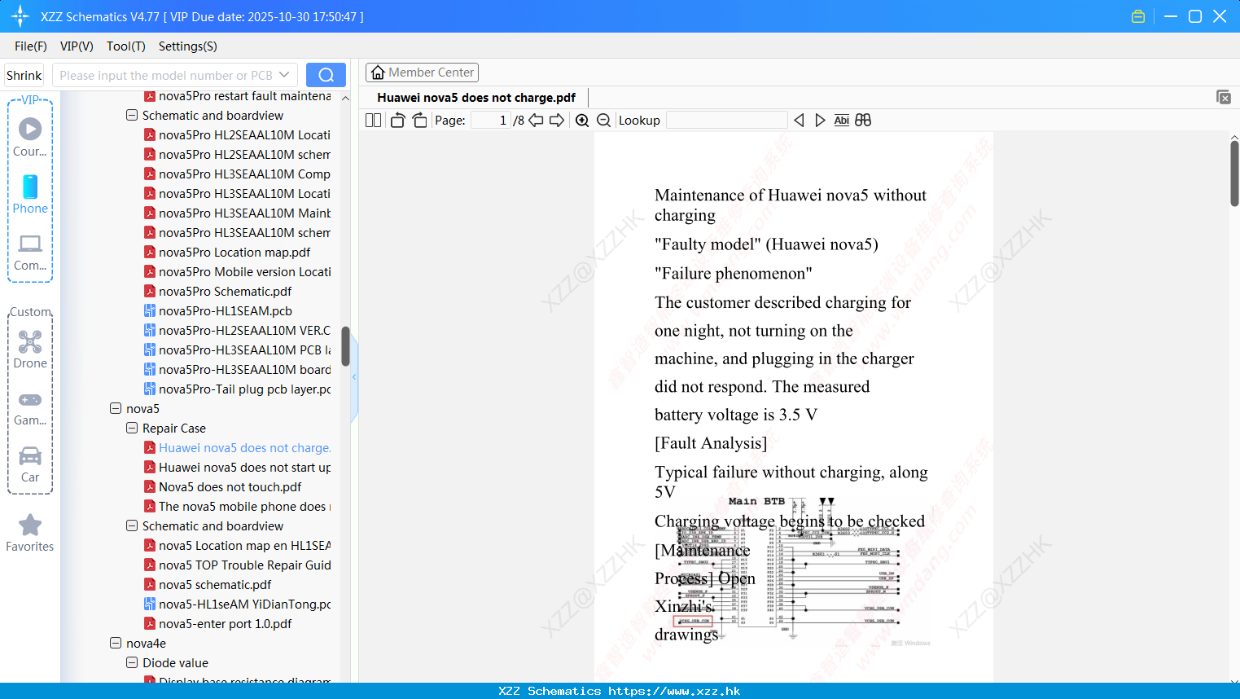Select the Car category

pos(30,464)
